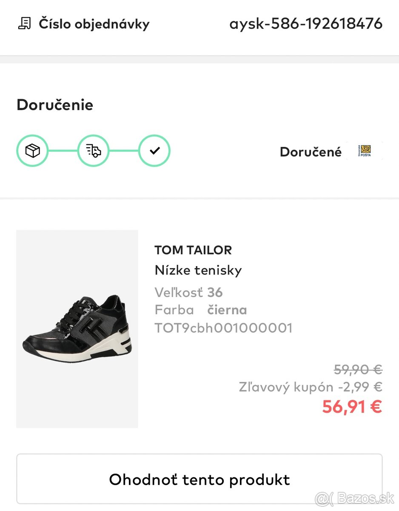This screenshot has height=511, width=399.
Task: Select the first step in delivery progress tracker
Action: click(x=32, y=150)
